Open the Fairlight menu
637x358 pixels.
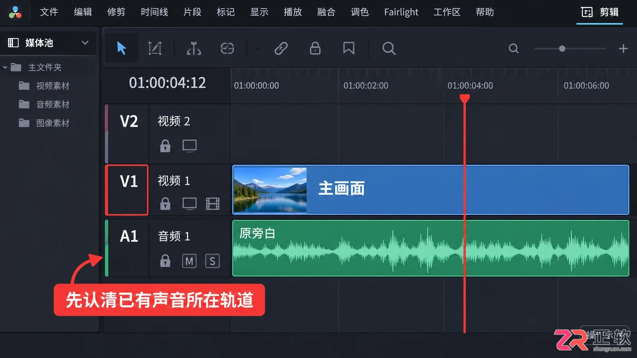click(401, 12)
